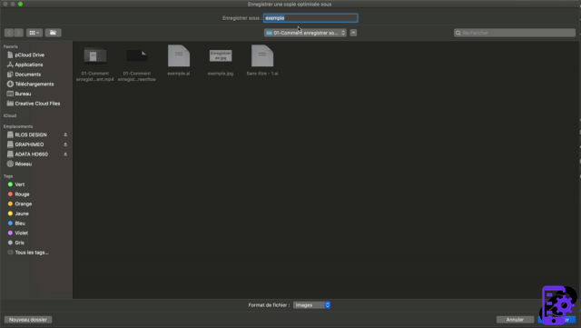Select the Sans titre - 1.ai file
Screen dimensions: 581x328
point(262,61)
